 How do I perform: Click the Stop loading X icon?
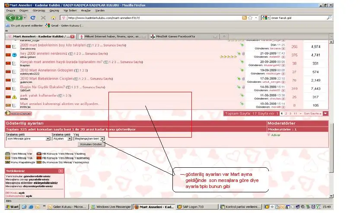[x=43, y=18]
